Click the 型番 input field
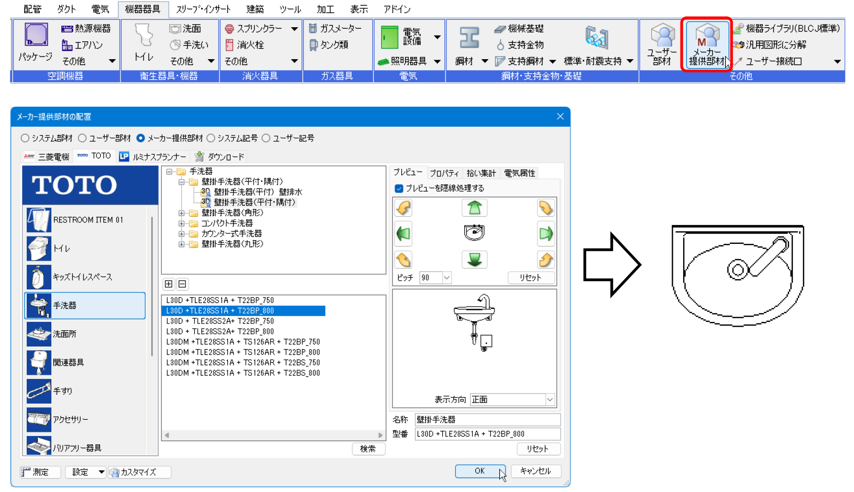 click(x=488, y=434)
